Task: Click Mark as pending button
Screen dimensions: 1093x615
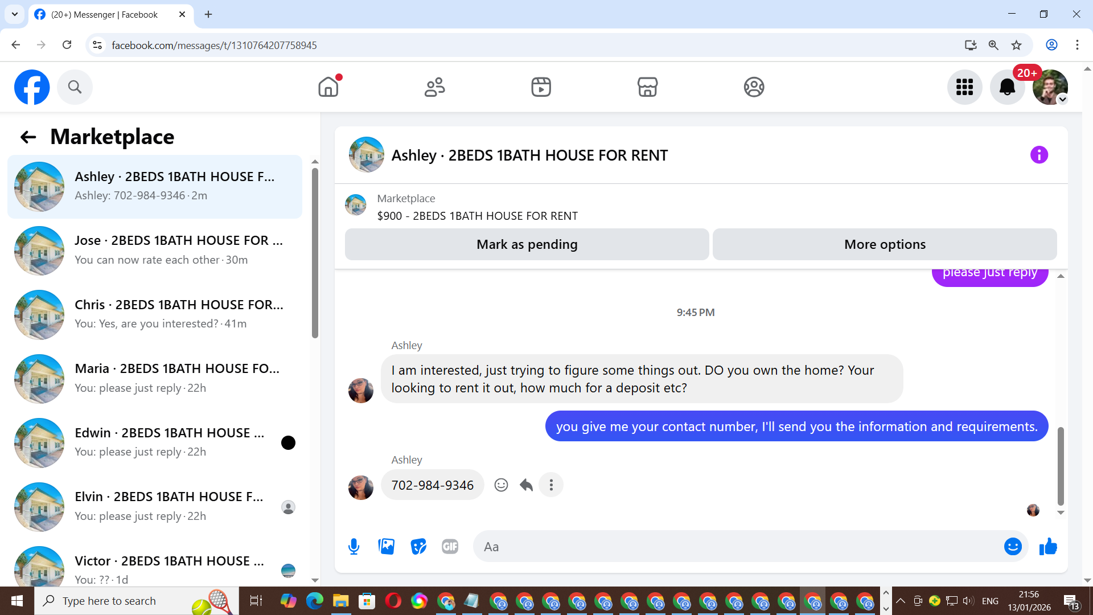Action: [x=527, y=244]
